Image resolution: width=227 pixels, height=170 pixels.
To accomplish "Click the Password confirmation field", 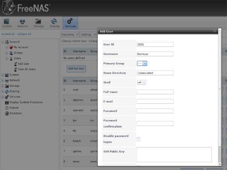I will point(155,123).
